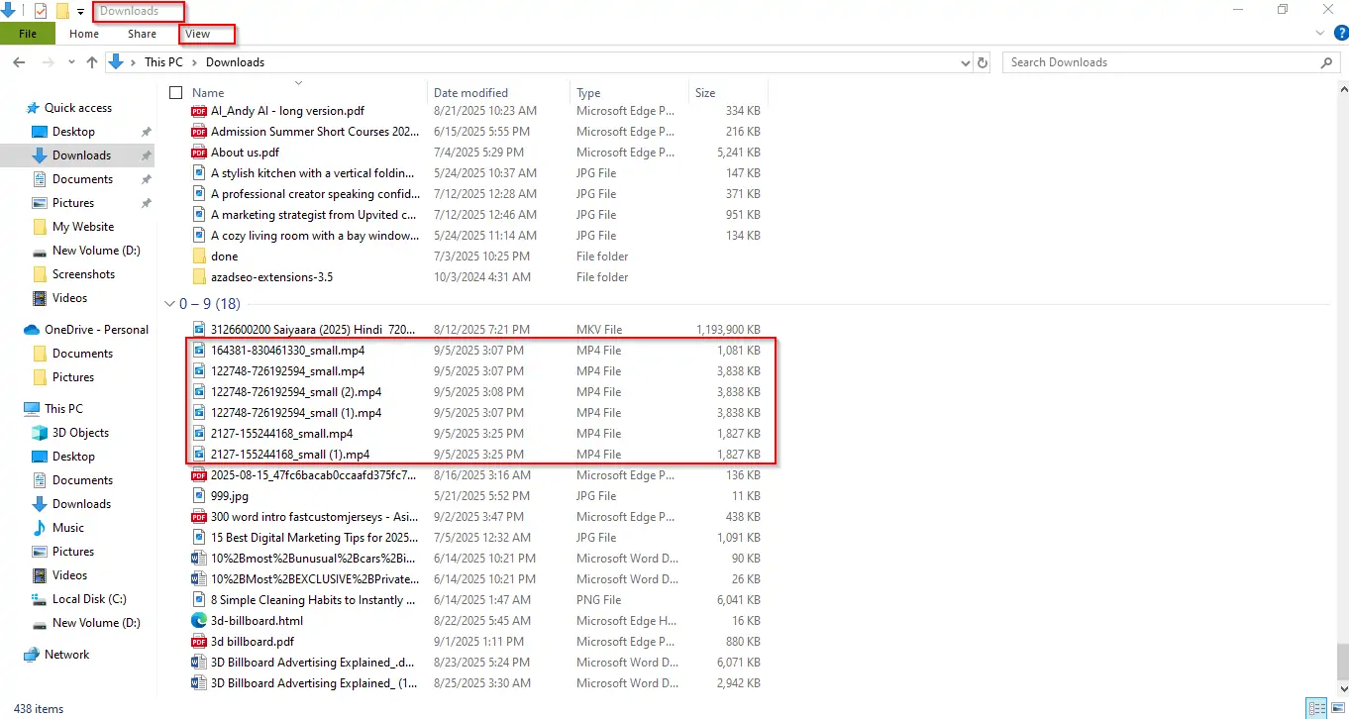The width and height of the screenshot is (1349, 719).
Task: Click the Refresh button beside the address bar
Action: pos(983,62)
